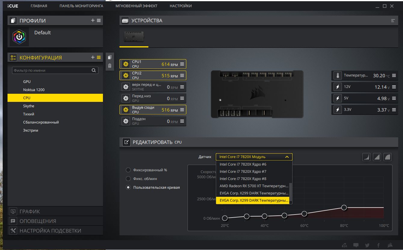Apply the last (extreme) curve preset icon
This screenshot has height=250, width=403.
[387, 157]
